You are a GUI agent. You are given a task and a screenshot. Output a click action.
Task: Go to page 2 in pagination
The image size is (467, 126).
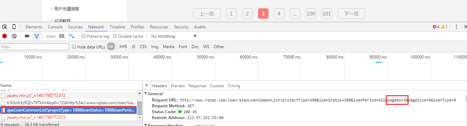(x=247, y=14)
